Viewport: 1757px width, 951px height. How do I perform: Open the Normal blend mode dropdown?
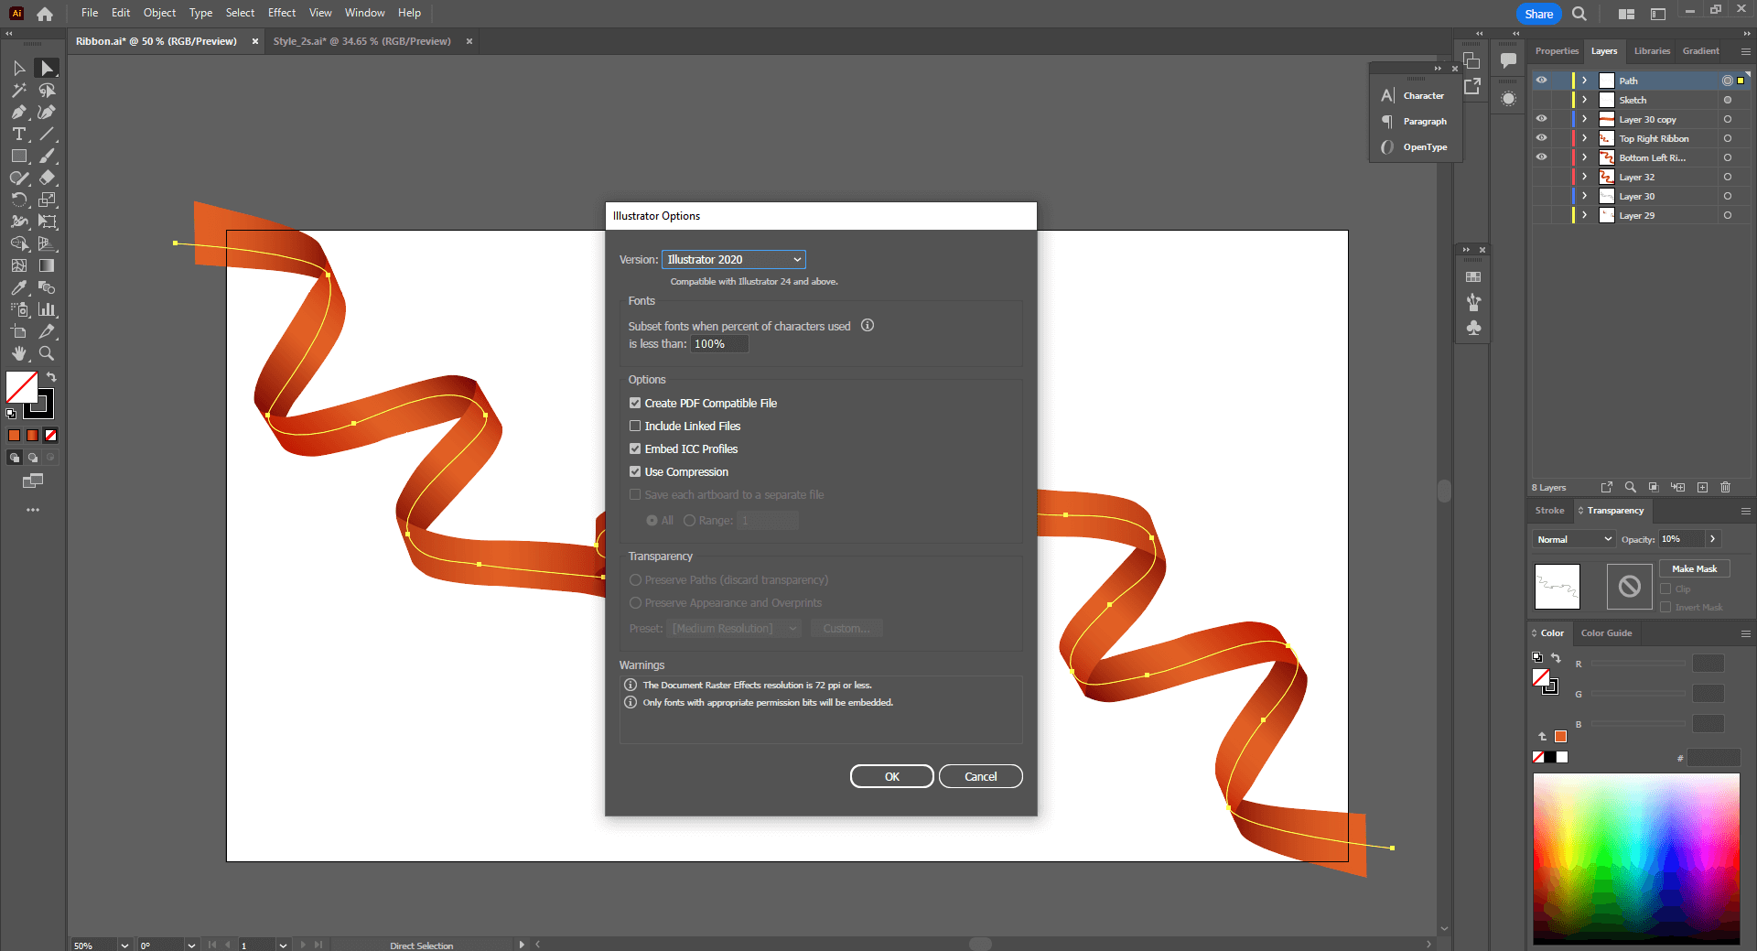click(x=1572, y=539)
